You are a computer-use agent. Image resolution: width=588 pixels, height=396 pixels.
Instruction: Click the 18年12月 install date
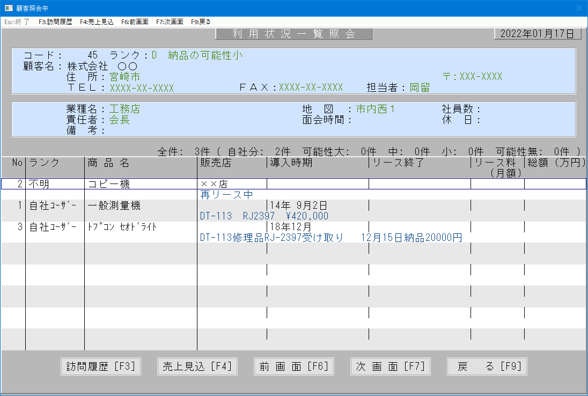(291, 227)
